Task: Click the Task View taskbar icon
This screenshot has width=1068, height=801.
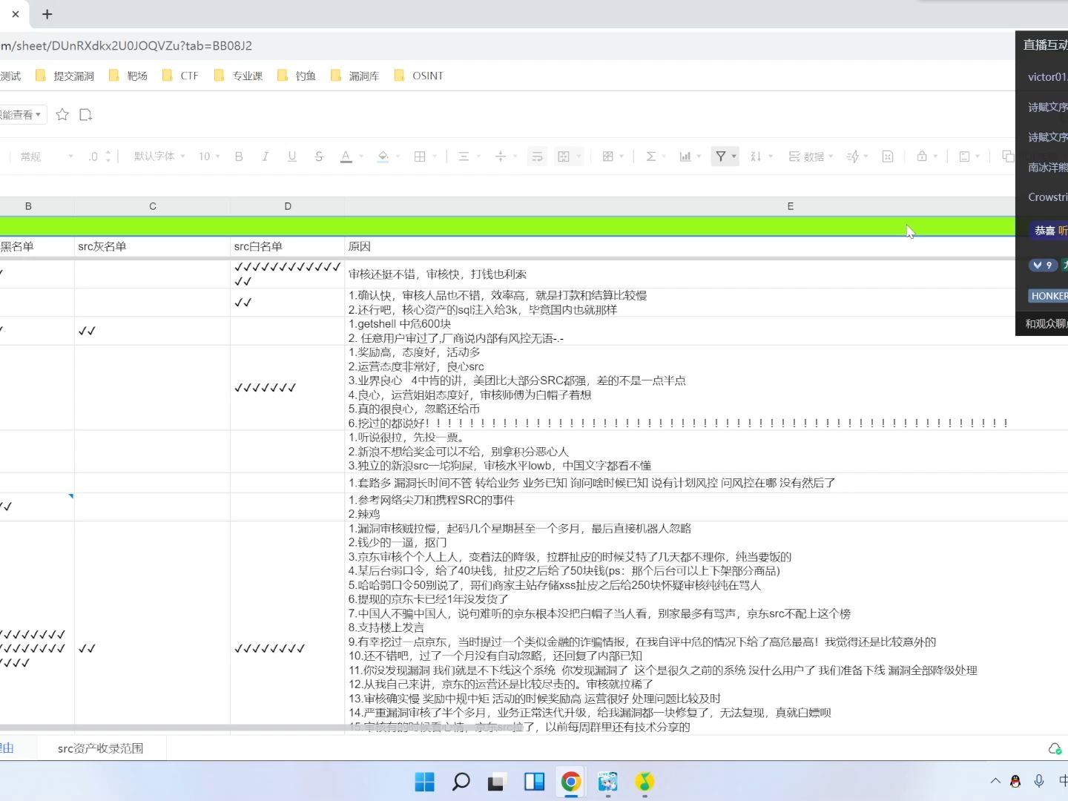Action: [496, 782]
